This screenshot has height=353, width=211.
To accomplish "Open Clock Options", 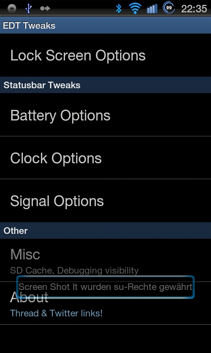I will pos(105,158).
